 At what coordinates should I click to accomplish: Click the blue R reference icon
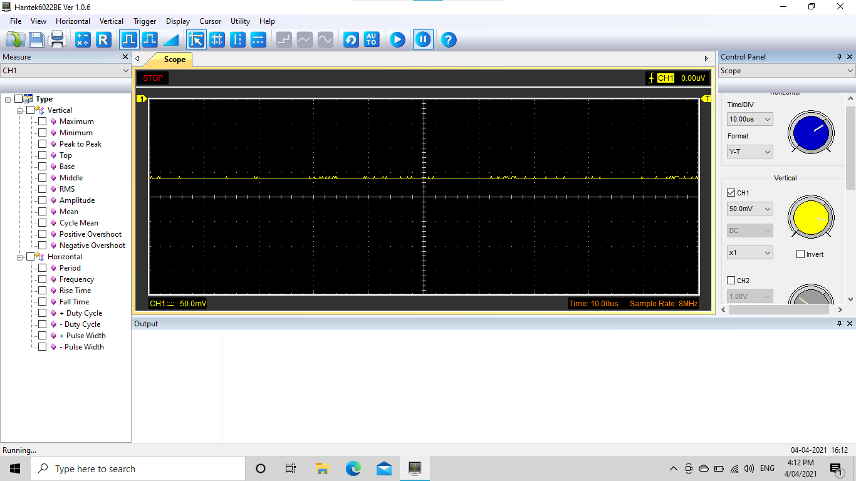[103, 40]
